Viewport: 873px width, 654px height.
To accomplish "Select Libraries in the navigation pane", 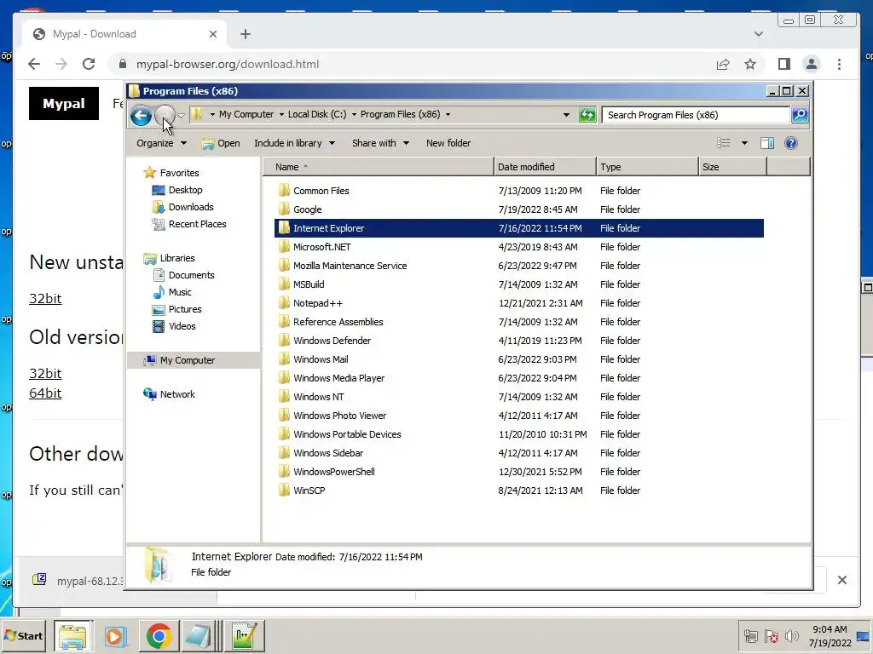I will click(x=170, y=258).
